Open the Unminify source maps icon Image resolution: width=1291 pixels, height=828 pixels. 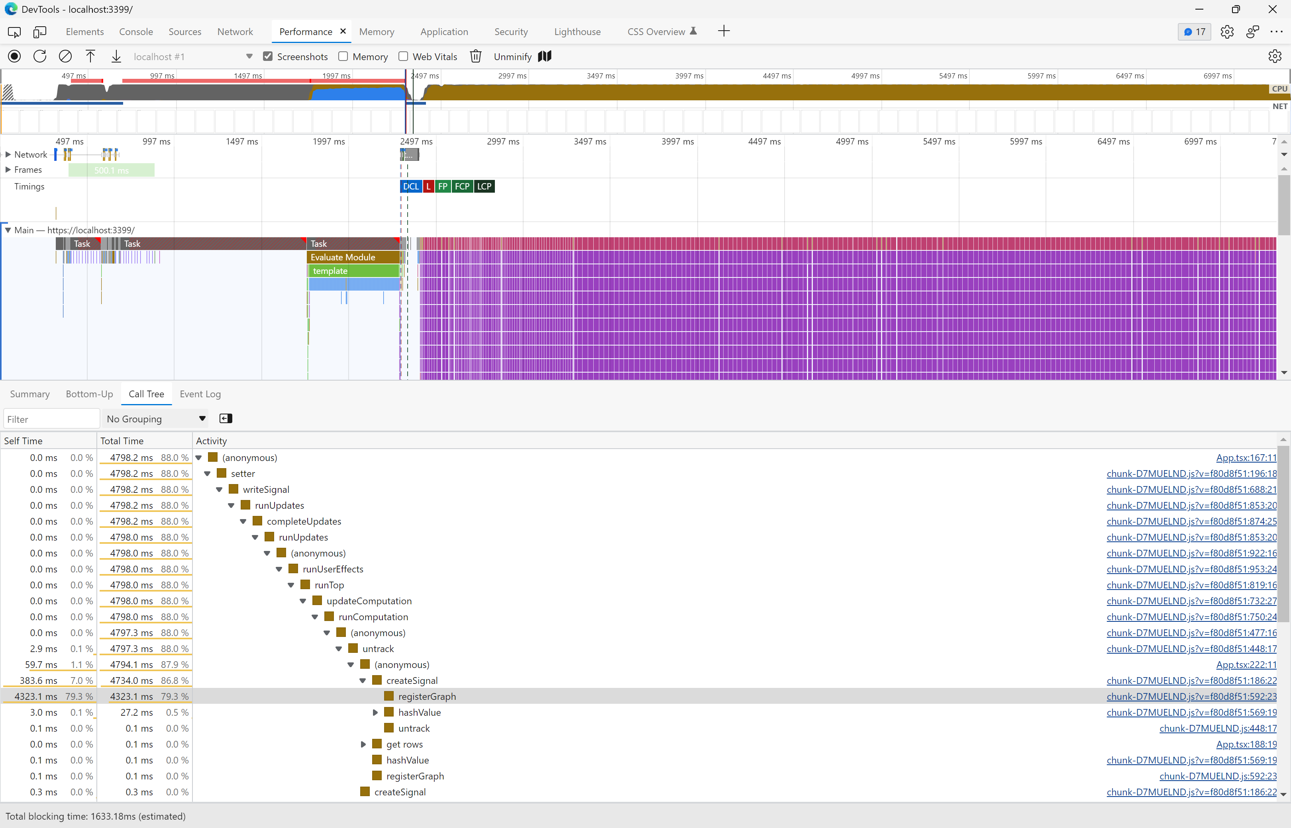(545, 57)
